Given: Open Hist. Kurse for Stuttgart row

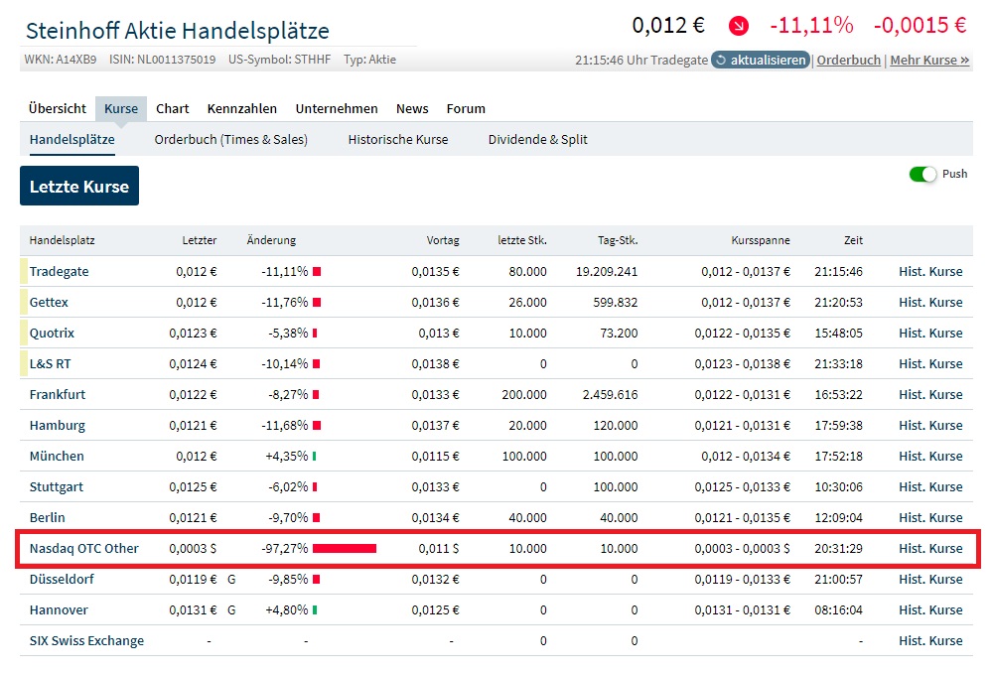Looking at the screenshot, I should (x=930, y=487).
